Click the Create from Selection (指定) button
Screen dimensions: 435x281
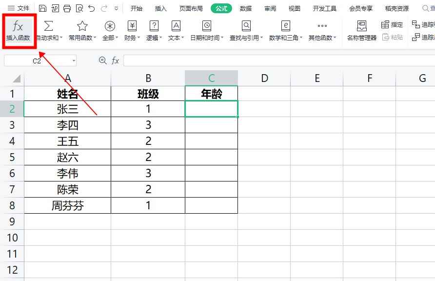coord(393,23)
